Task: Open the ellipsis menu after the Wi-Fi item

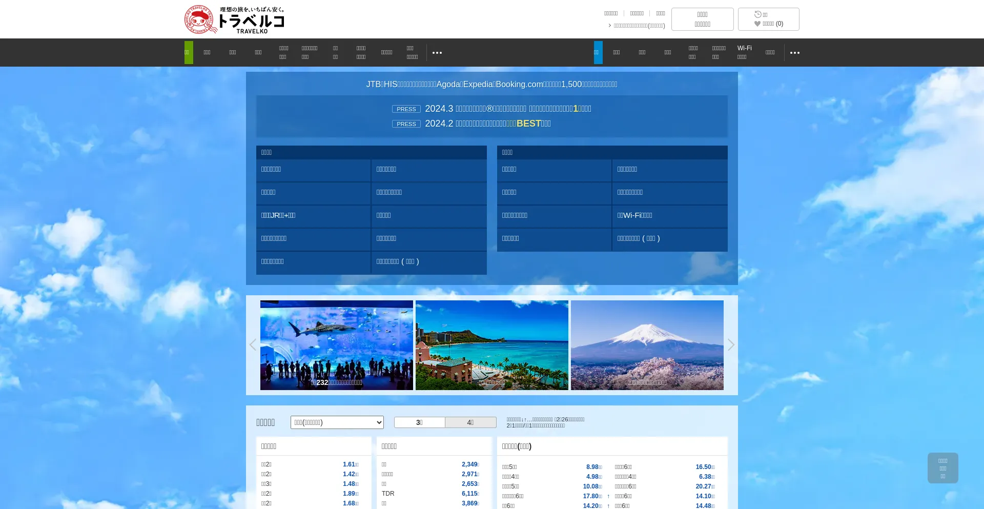Action: (794, 53)
